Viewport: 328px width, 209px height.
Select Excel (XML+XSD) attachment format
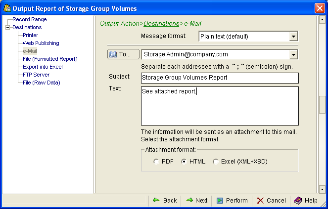[216, 162]
